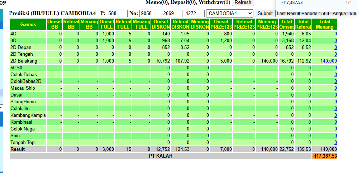
Task: Click the Submit button
Action: 265,13
